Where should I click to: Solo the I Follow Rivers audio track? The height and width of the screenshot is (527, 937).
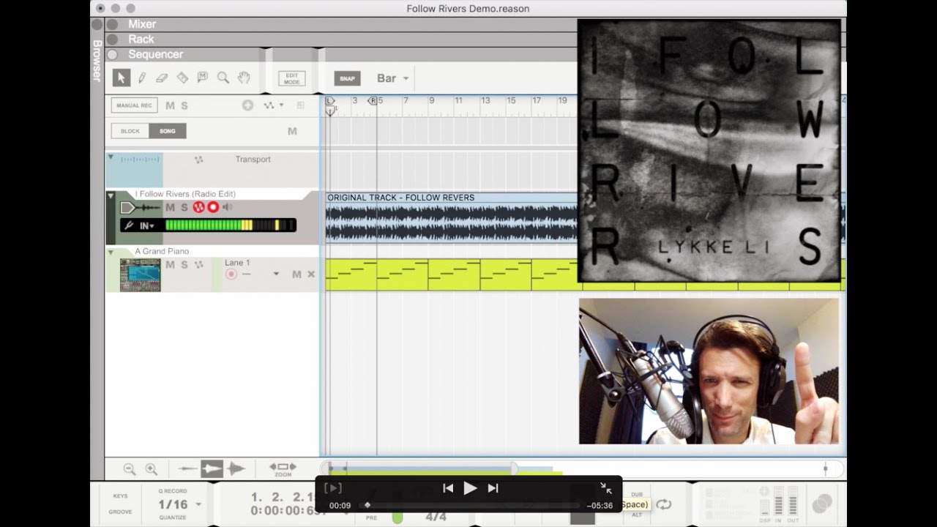(x=184, y=207)
